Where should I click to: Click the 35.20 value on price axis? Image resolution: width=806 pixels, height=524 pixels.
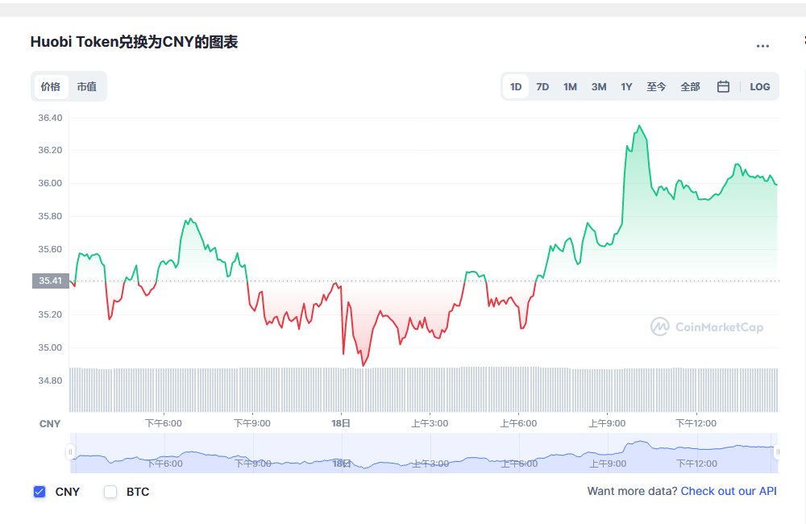pyautogui.click(x=50, y=314)
